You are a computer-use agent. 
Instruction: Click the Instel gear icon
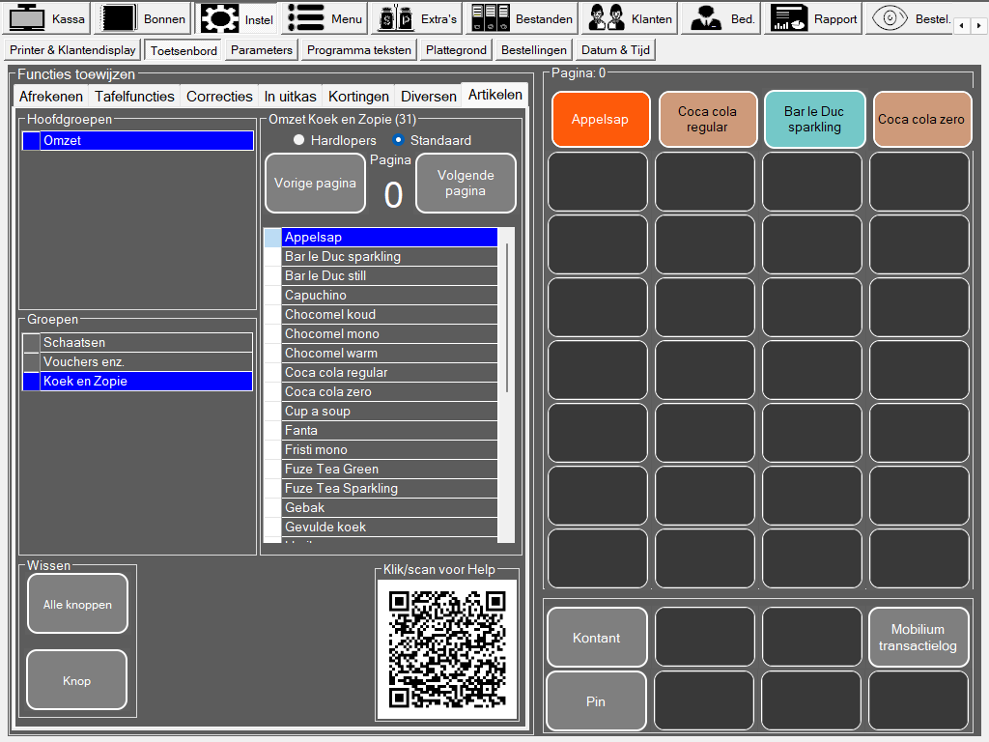[x=219, y=18]
